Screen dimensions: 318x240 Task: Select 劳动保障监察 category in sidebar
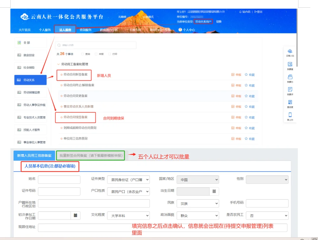(30, 92)
